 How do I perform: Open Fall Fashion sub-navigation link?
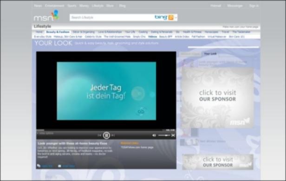click(x=198, y=37)
